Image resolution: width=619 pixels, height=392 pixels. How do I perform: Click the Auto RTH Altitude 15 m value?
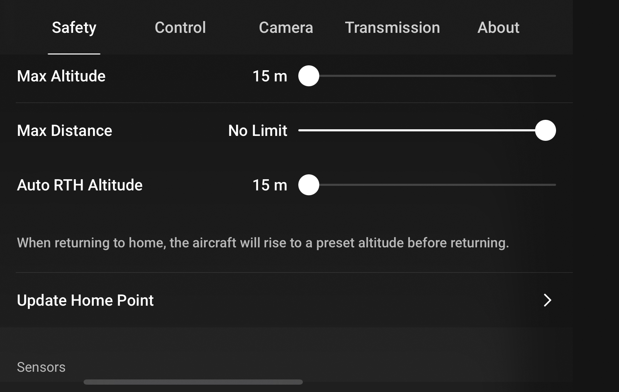pyautogui.click(x=270, y=185)
